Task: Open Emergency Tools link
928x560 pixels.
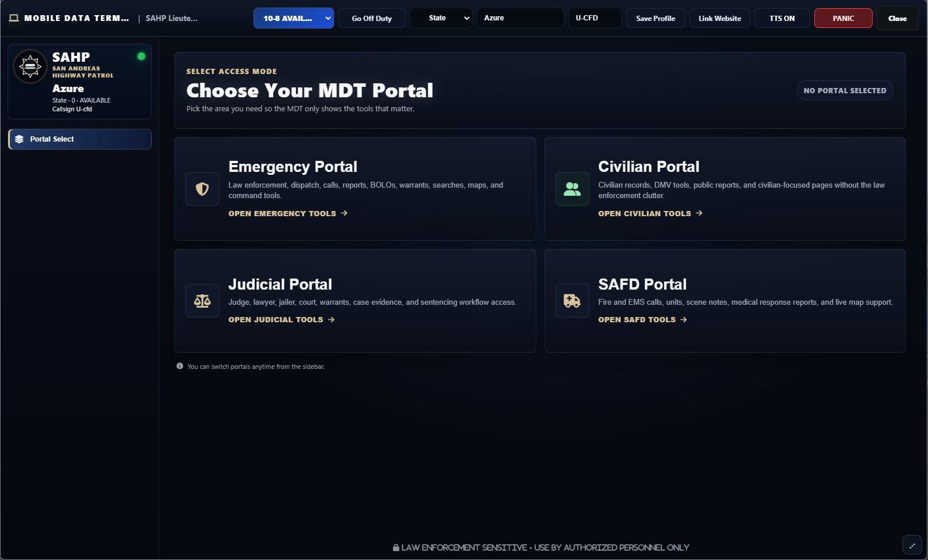Action: pyautogui.click(x=288, y=213)
